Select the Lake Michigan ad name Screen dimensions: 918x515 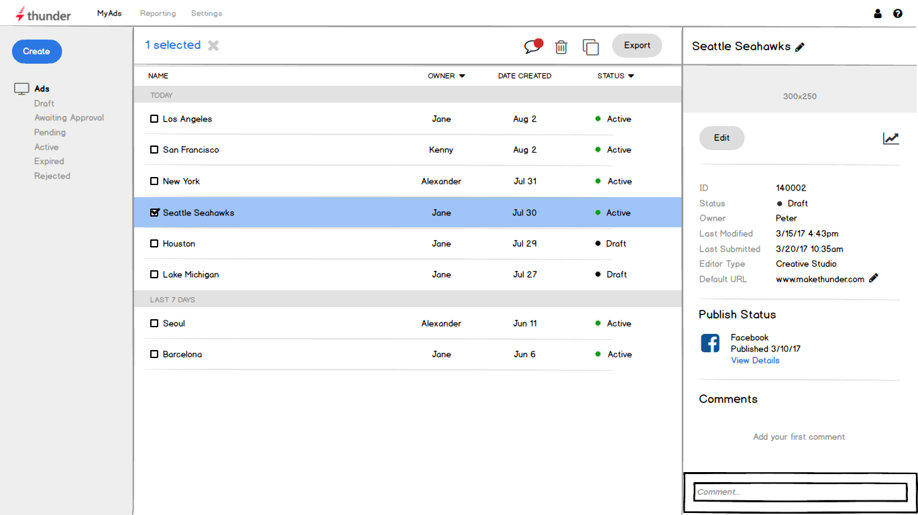coord(191,274)
